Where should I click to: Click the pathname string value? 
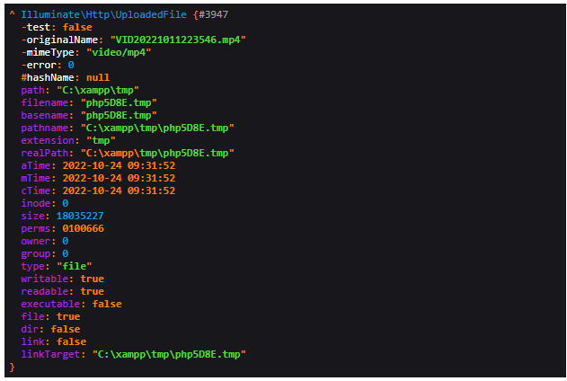(x=157, y=128)
